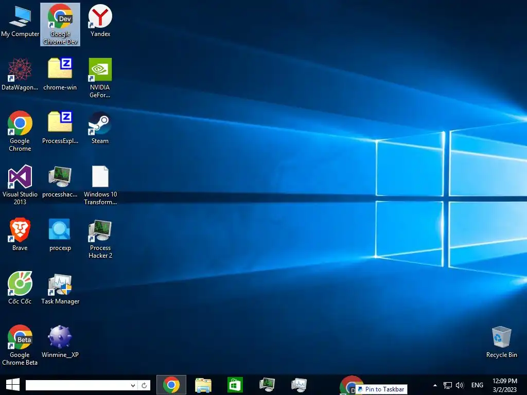The image size is (527, 395).
Task: Open the volume tray icon
Action: click(460, 385)
